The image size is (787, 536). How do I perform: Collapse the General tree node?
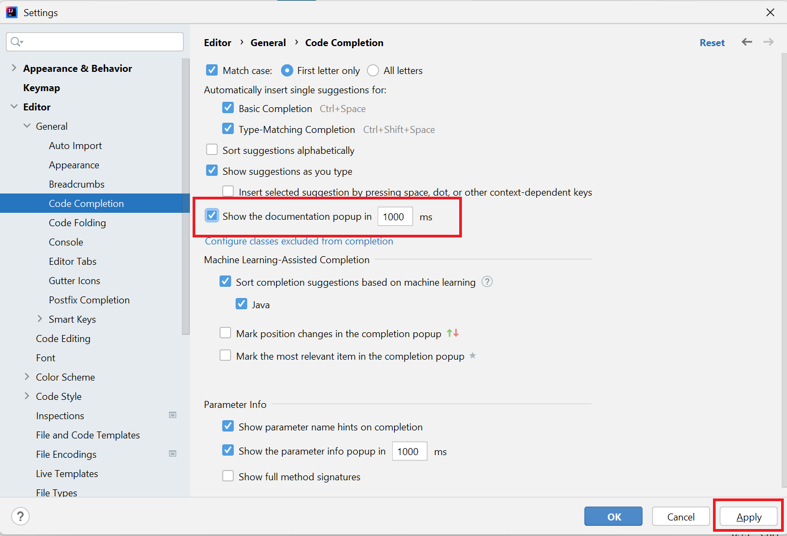tap(27, 126)
